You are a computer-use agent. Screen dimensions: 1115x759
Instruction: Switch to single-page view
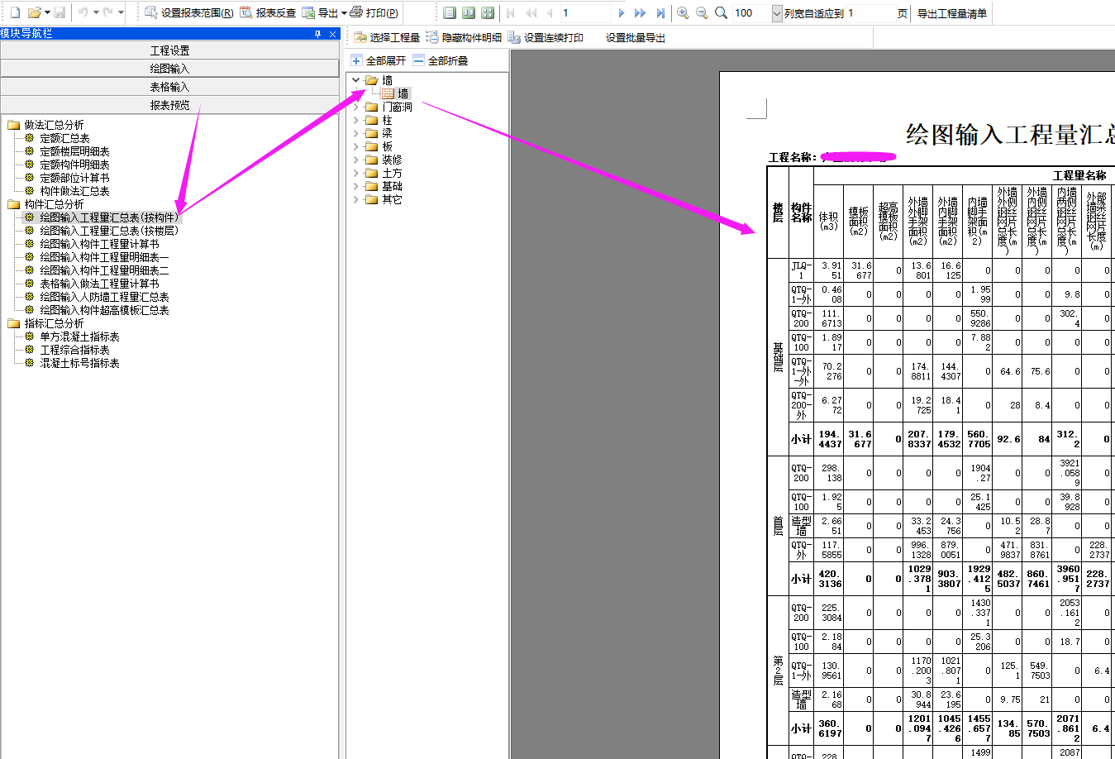tap(450, 12)
